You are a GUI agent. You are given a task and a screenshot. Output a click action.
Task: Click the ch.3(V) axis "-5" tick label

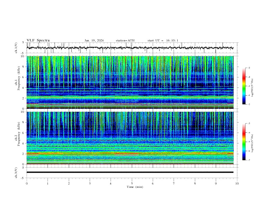tap(23, 178)
